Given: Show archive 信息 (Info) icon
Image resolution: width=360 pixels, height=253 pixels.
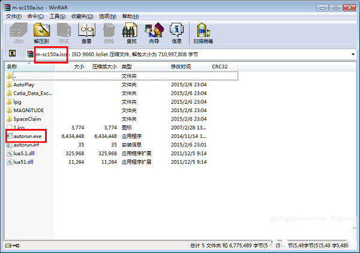Looking at the screenshot, I should [176, 30].
